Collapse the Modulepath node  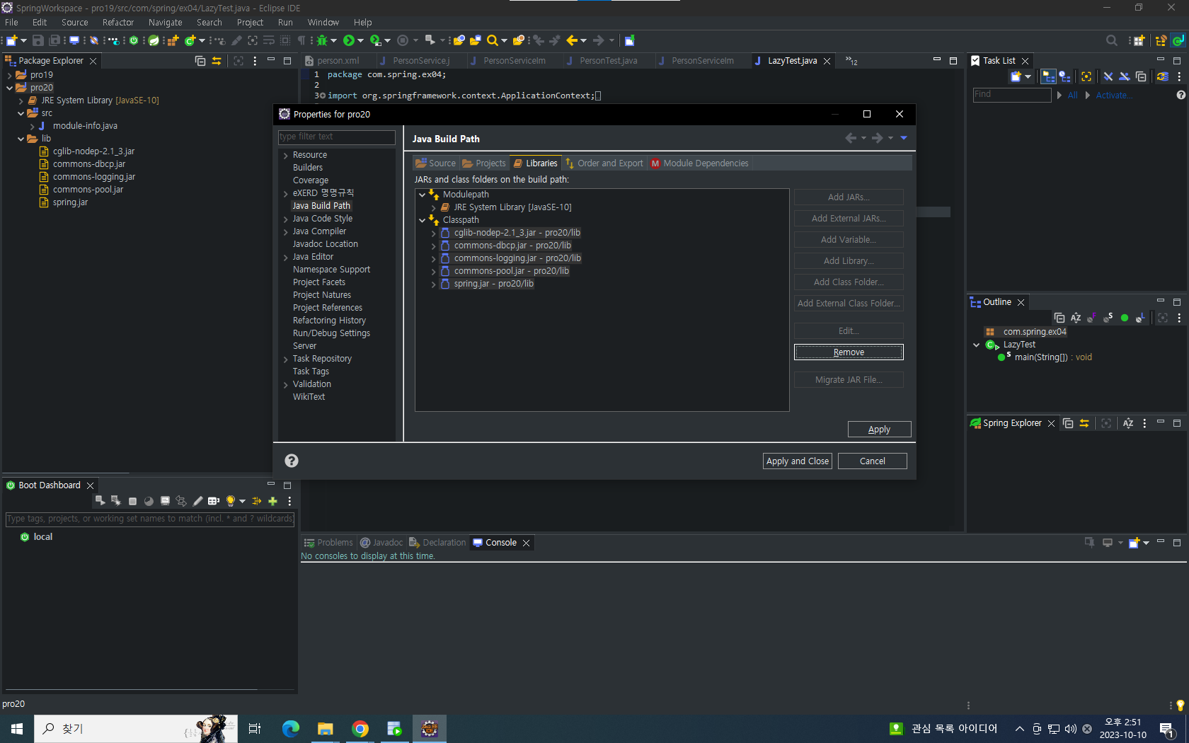(x=423, y=195)
